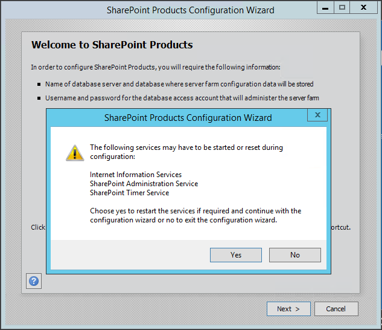Click the yellow warning triangle icon
Image resolution: width=382 pixels, height=330 pixels.
click(x=75, y=153)
